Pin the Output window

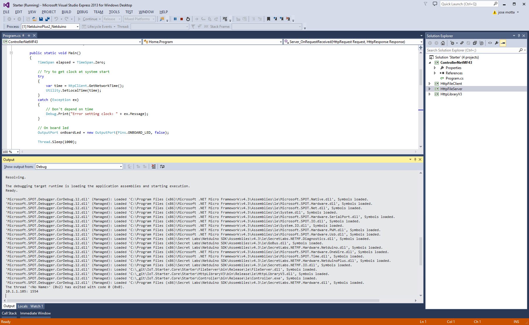point(415,159)
